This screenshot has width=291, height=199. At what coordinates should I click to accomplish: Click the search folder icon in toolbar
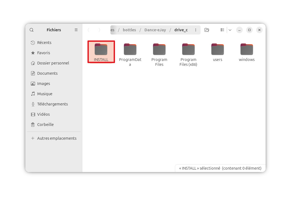pos(207,30)
